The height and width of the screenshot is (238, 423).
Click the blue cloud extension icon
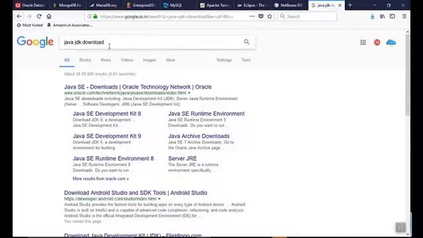[x=391, y=42]
